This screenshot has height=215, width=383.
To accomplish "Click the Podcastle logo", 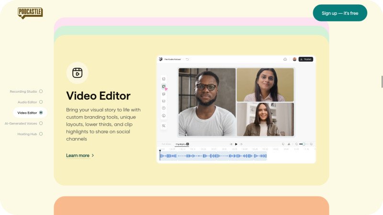I will tap(30, 13).
